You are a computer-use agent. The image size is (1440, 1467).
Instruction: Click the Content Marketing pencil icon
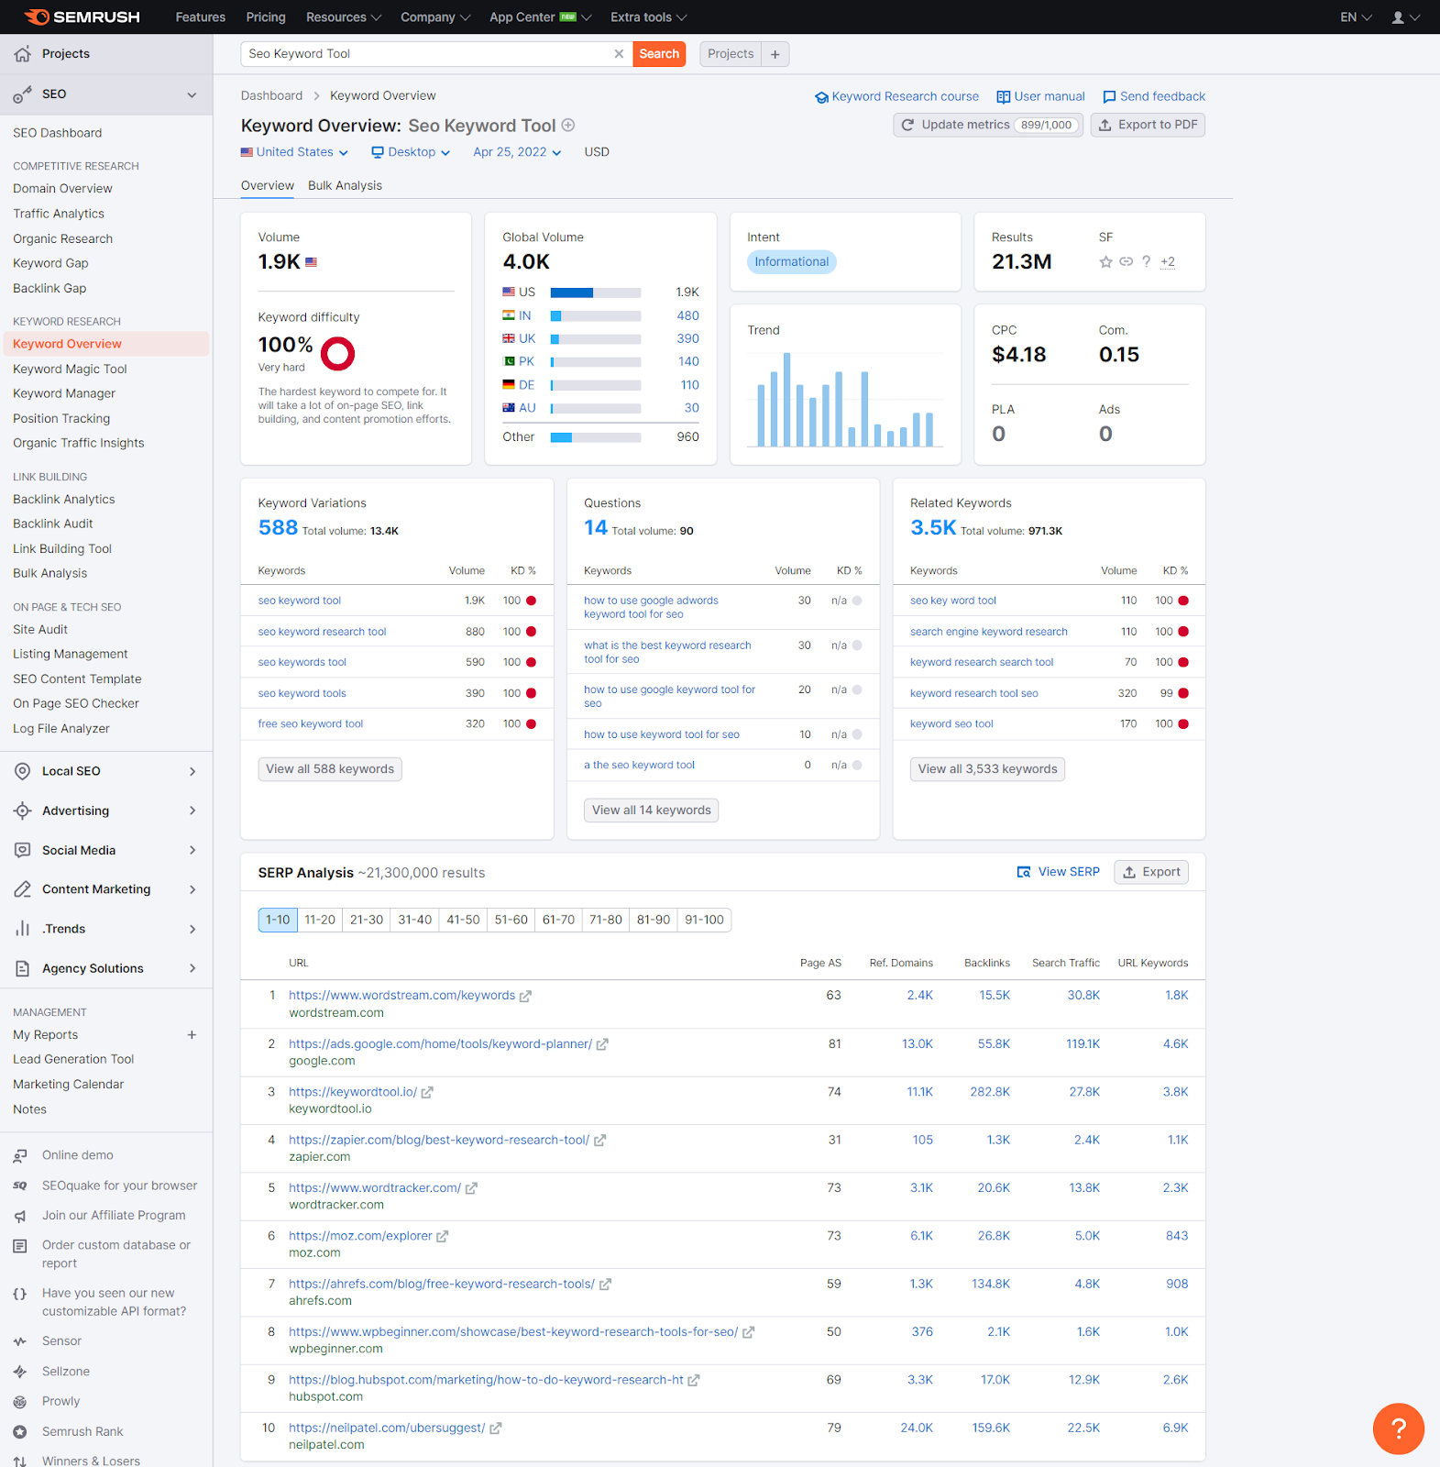pos(23,889)
